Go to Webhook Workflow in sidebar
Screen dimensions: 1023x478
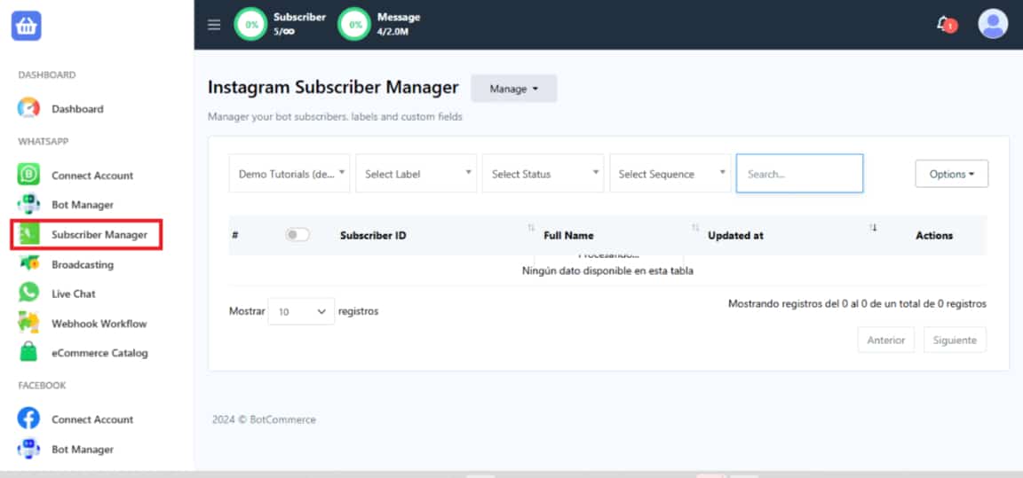click(99, 324)
